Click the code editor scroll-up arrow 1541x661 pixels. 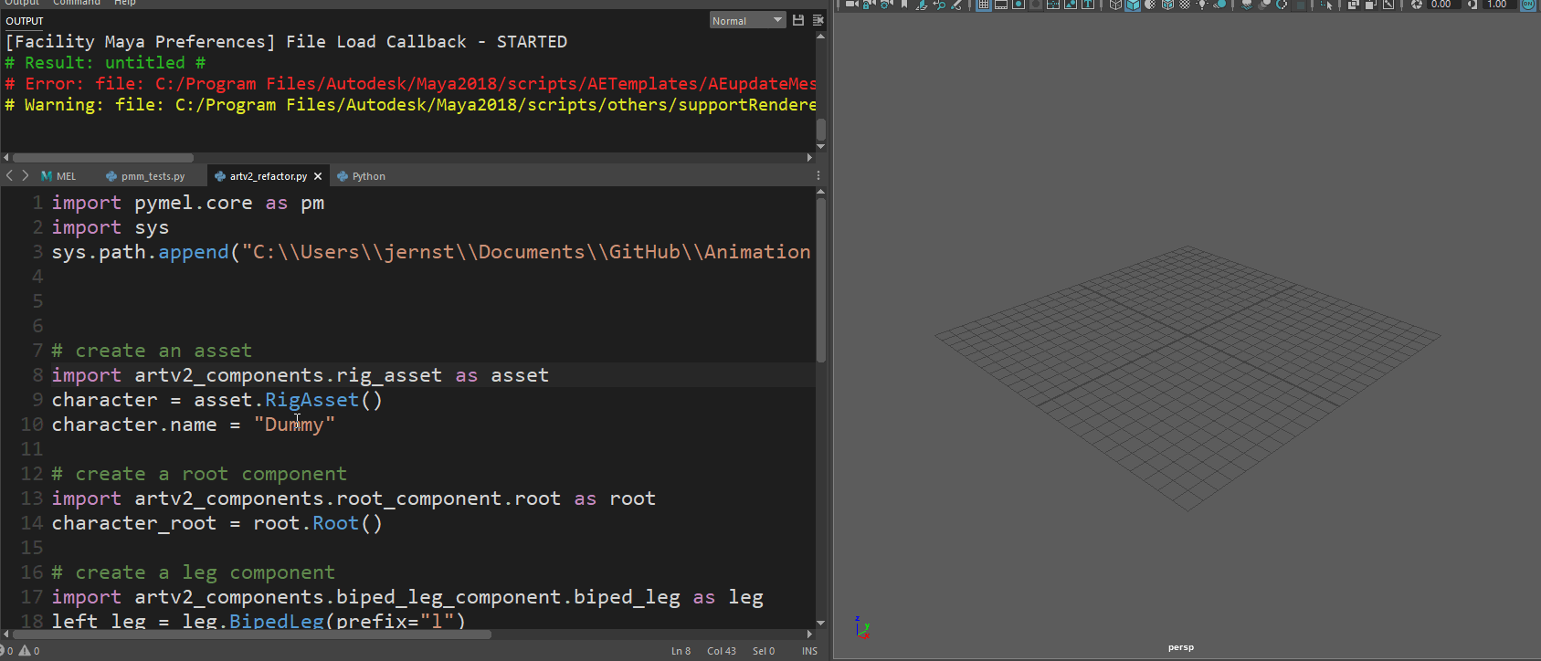pos(820,192)
